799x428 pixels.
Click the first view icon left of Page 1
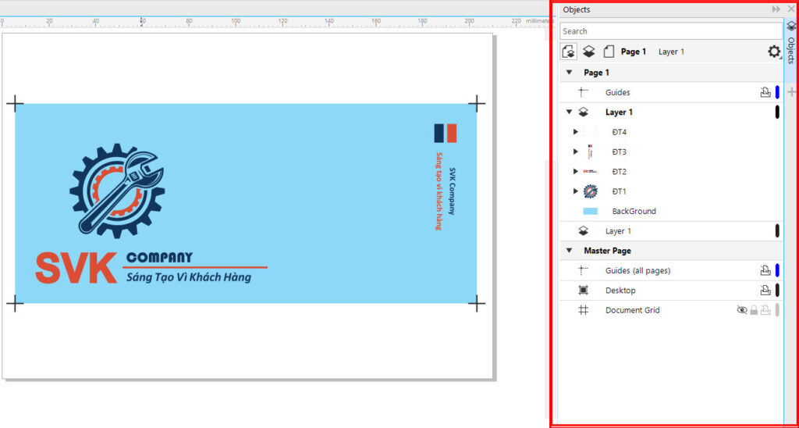[569, 52]
